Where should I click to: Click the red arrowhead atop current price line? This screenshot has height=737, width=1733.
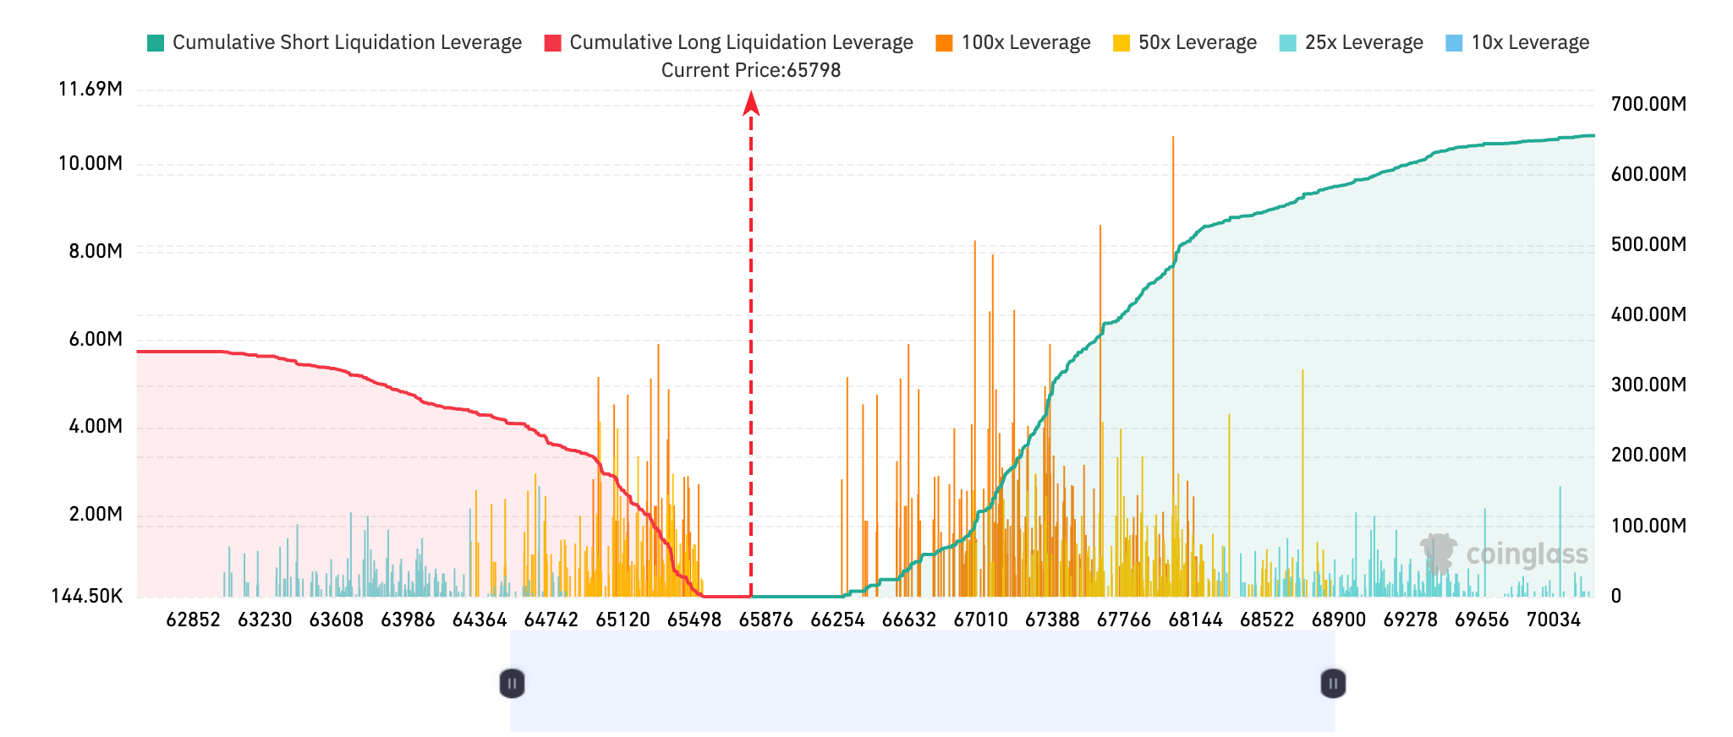(x=751, y=104)
